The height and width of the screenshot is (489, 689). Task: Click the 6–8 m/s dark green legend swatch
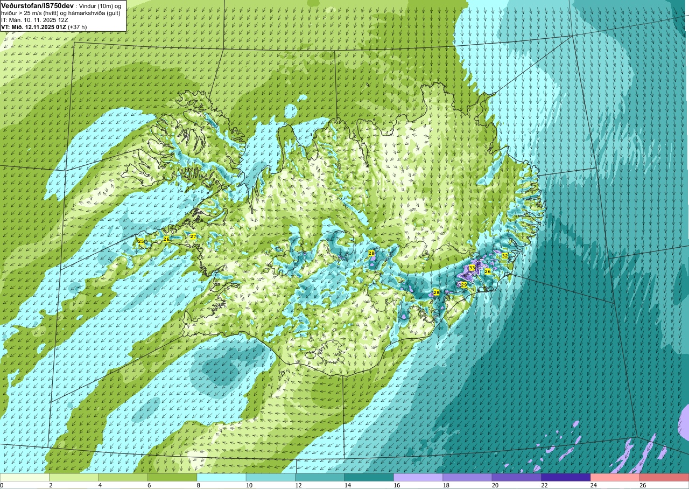tap(172, 477)
